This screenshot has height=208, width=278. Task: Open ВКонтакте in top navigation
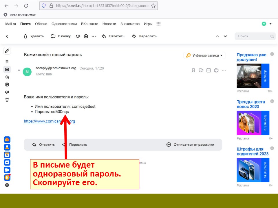[x=89, y=24]
